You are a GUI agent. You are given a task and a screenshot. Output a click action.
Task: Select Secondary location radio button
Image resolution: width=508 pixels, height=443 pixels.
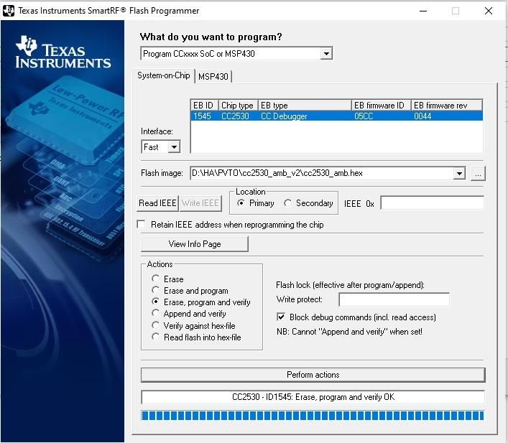(x=287, y=203)
